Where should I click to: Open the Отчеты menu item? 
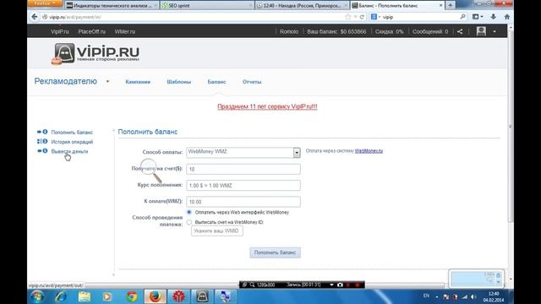(252, 82)
